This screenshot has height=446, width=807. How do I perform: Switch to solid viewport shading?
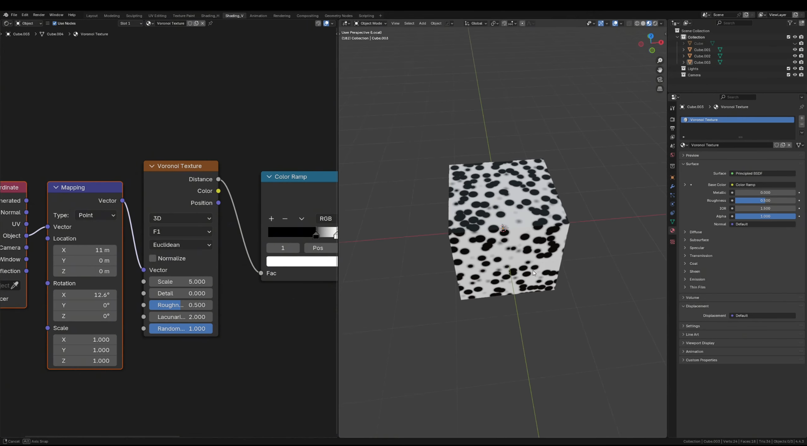pos(643,24)
